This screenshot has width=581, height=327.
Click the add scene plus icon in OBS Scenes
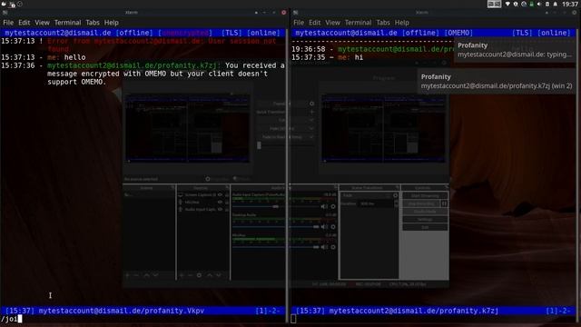tap(128, 275)
